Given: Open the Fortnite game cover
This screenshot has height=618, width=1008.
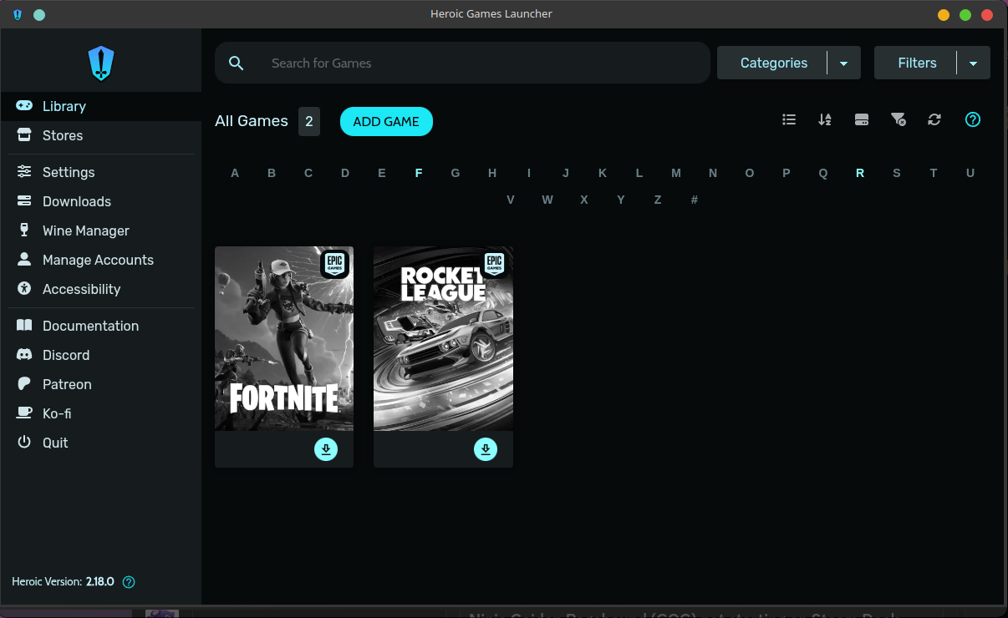Looking at the screenshot, I should [x=284, y=338].
